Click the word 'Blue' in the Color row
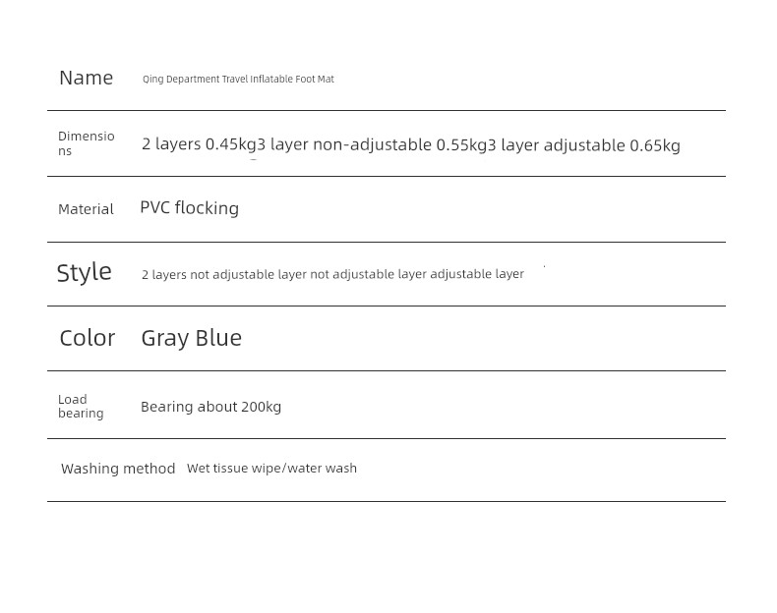This screenshot has width=777, height=613. tap(218, 338)
